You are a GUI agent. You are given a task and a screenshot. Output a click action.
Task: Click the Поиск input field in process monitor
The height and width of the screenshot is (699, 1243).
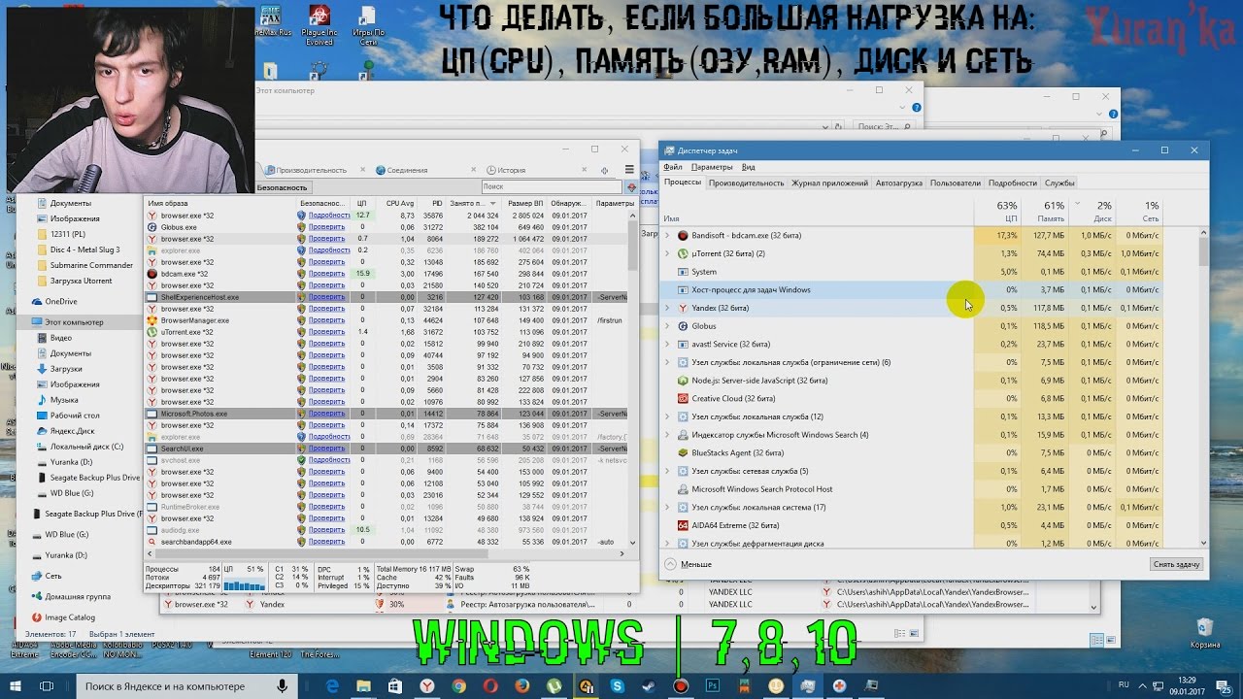[x=552, y=186]
